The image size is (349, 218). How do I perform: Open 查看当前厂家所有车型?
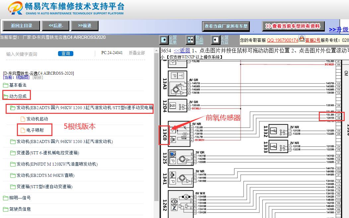pos(226,26)
